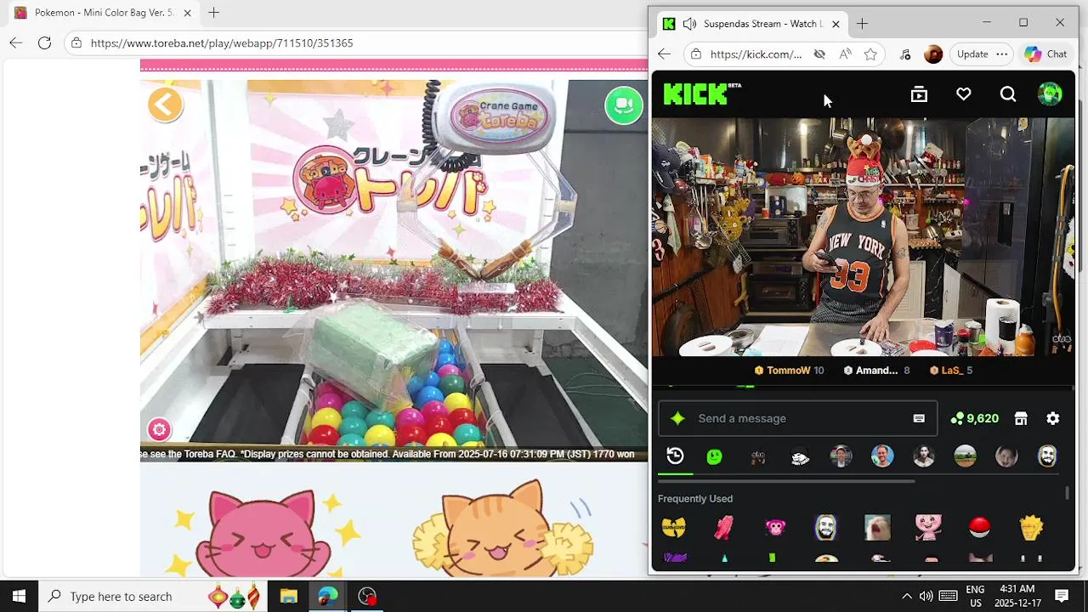Focus the Send a message field
Viewport: 1088px width, 612px height.
797,418
